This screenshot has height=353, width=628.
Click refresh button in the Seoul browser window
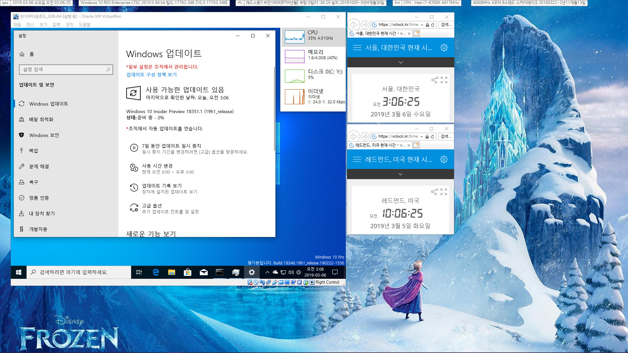[433, 25]
